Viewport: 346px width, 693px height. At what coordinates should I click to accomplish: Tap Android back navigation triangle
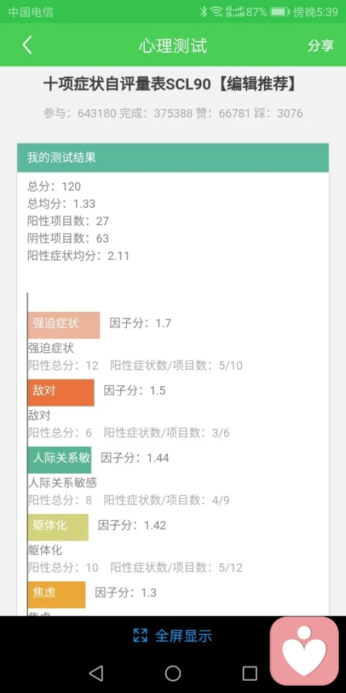pos(96,673)
